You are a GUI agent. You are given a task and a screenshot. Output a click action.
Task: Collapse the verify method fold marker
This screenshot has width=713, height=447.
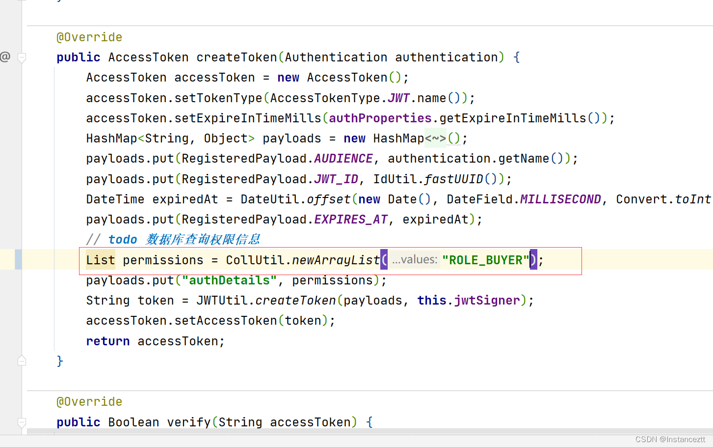pos(22,422)
